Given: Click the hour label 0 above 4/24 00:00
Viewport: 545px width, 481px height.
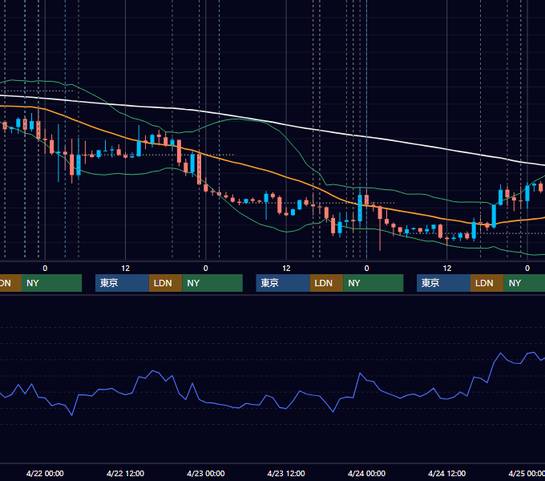Looking at the screenshot, I should (366, 269).
